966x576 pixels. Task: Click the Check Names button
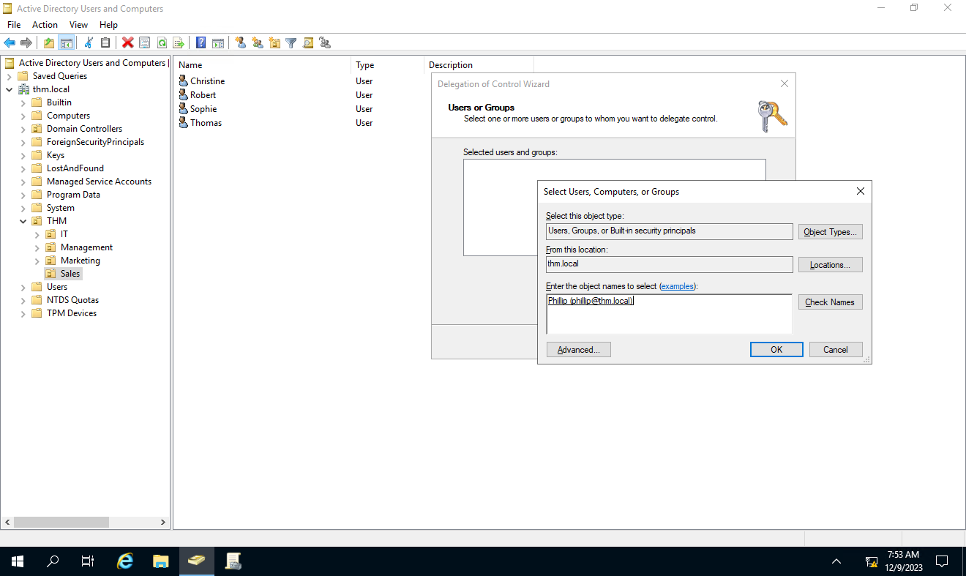click(x=830, y=302)
